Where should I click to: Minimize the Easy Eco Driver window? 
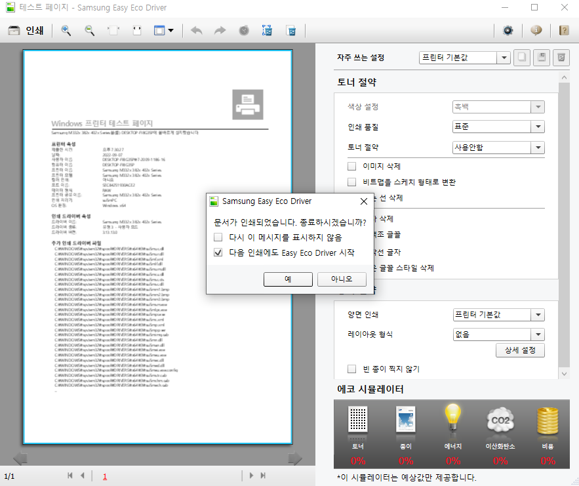coord(505,7)
